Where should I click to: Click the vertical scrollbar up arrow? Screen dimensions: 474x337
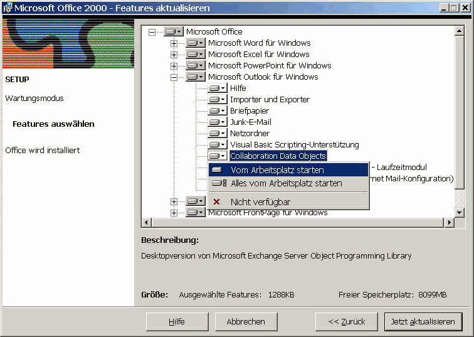point(460,31)
